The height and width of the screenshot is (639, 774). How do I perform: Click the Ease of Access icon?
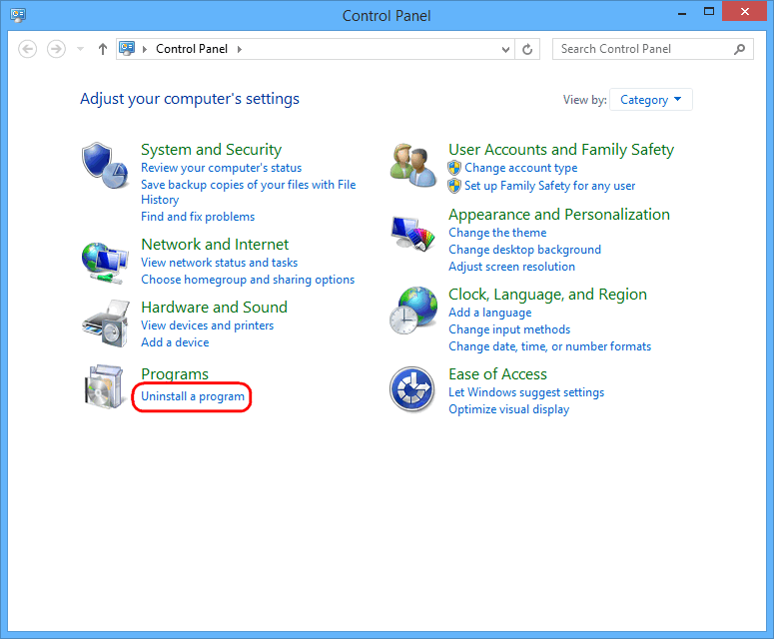click(x=412, y=389)
